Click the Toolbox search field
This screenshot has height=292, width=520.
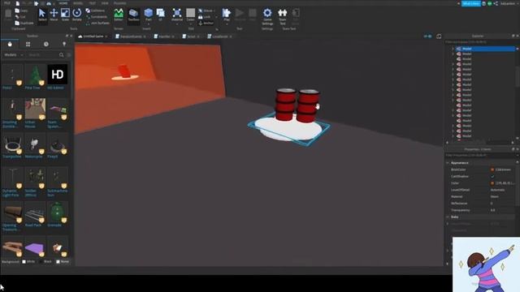pyautogui.click(x=42, y=55)
